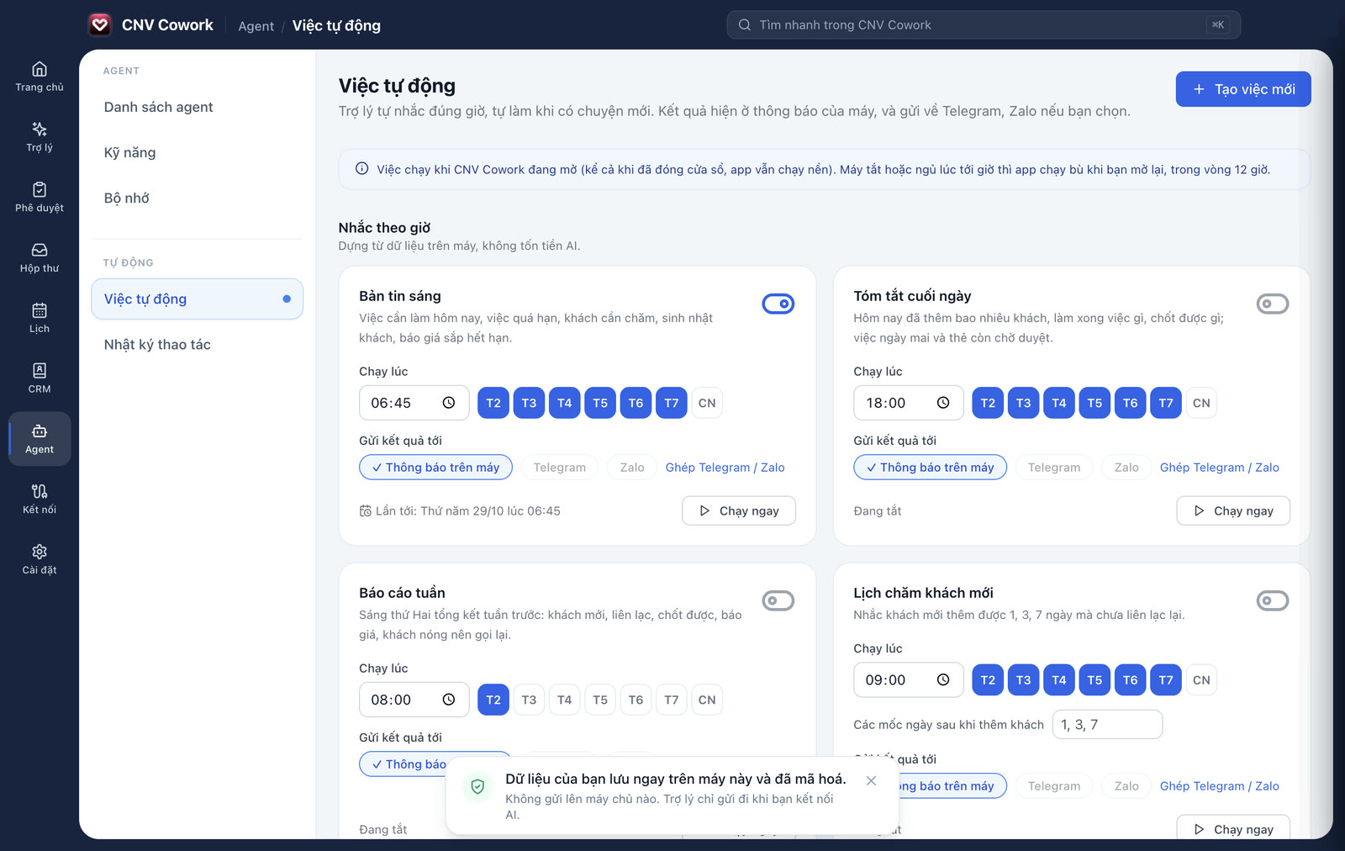Enable the Tóm tắt cuối ngày toggle
The width and height of the screenshot is (1345, 851).
point(1273,304)
